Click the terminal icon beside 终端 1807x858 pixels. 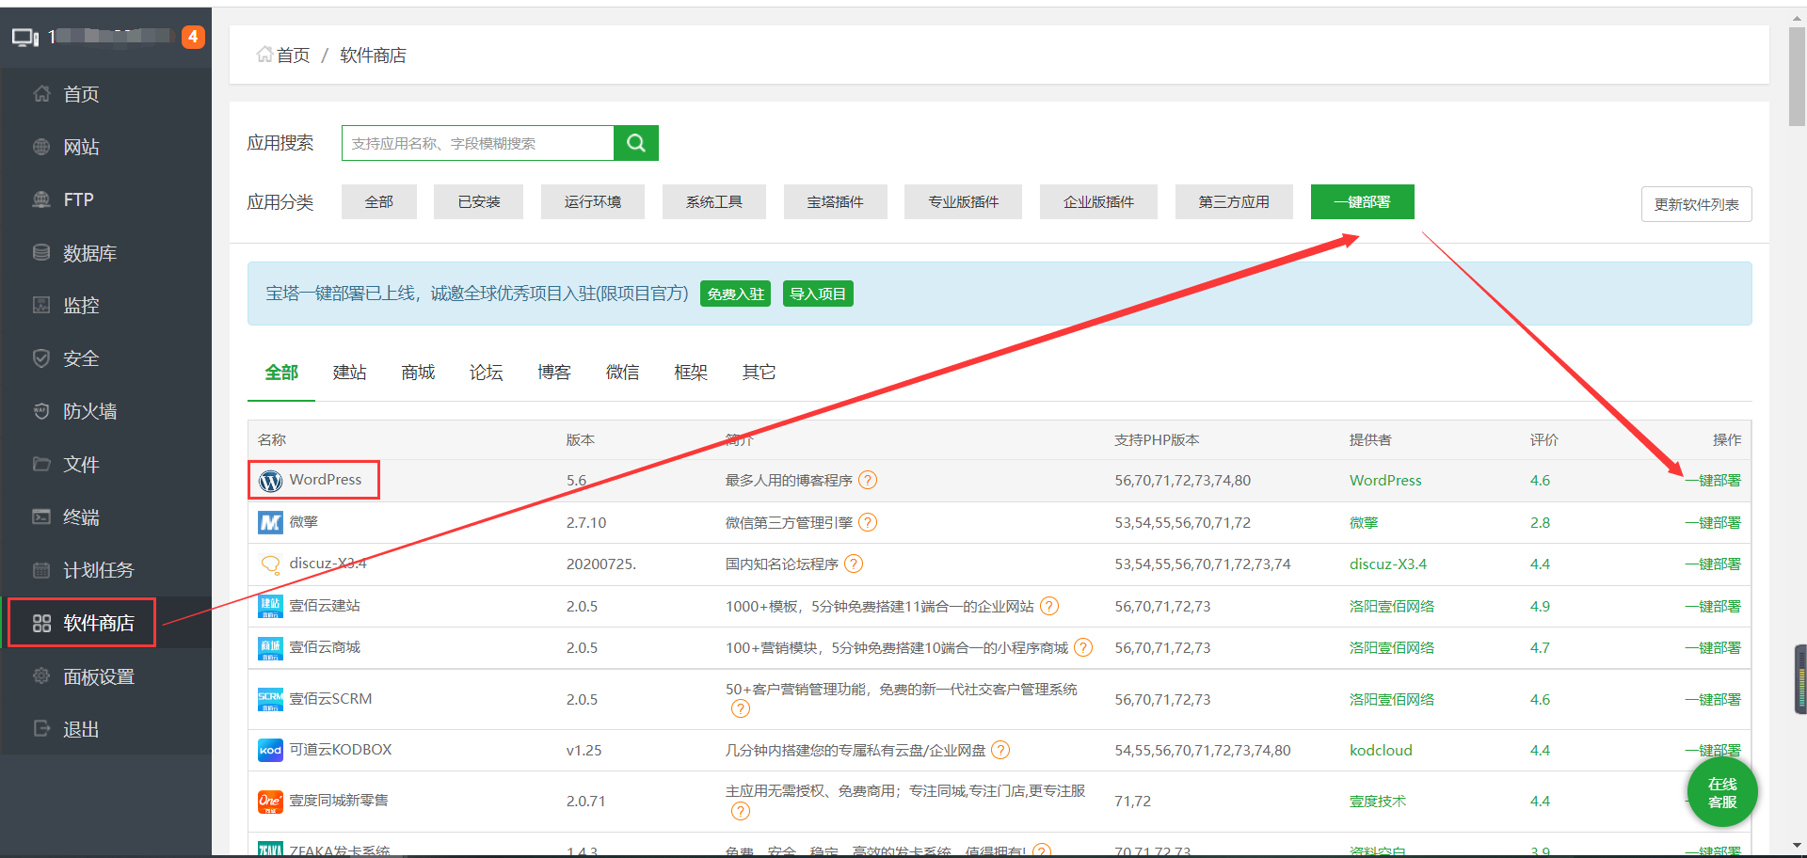tap(41, 516)
